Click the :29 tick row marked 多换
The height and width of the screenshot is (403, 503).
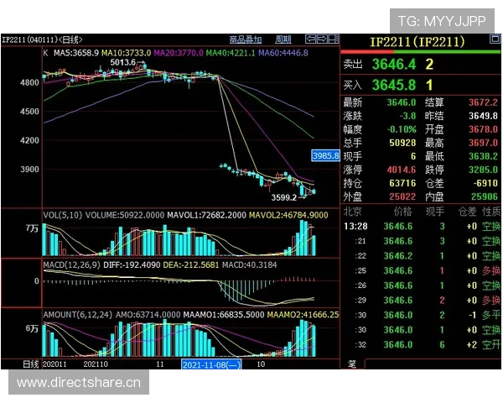click(x=422, y=301)
